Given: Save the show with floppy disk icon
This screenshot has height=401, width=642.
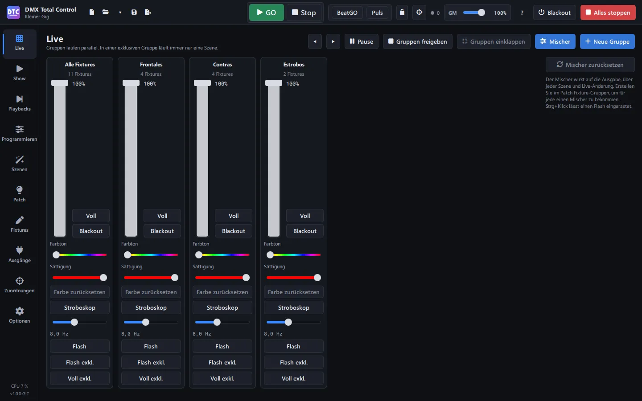Looking at the screenshot, I should pos(134,12).
